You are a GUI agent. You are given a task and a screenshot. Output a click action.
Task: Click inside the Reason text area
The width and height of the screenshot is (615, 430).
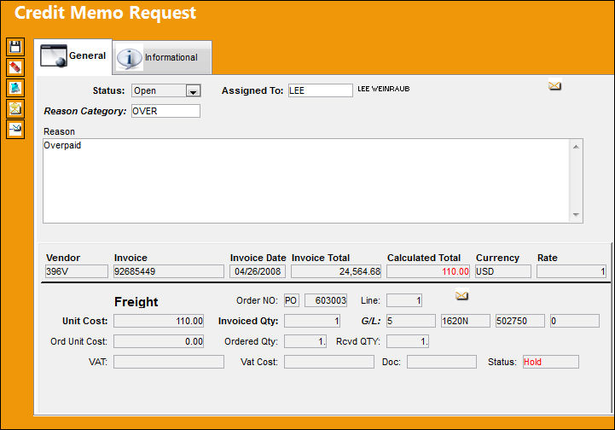[306, 181]
